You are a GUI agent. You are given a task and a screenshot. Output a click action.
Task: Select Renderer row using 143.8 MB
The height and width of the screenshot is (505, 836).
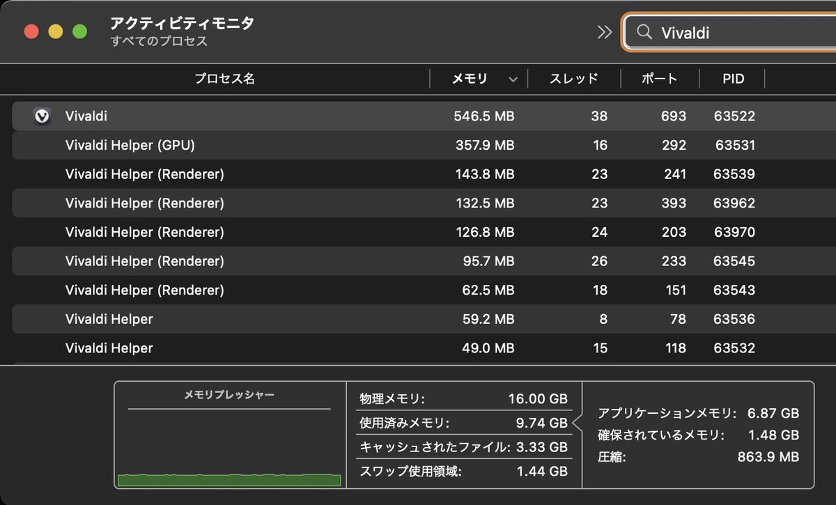tap(424, 174)
